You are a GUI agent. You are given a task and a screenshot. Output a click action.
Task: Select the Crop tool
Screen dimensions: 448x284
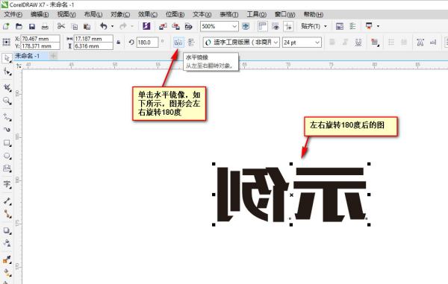coord(7,87)
